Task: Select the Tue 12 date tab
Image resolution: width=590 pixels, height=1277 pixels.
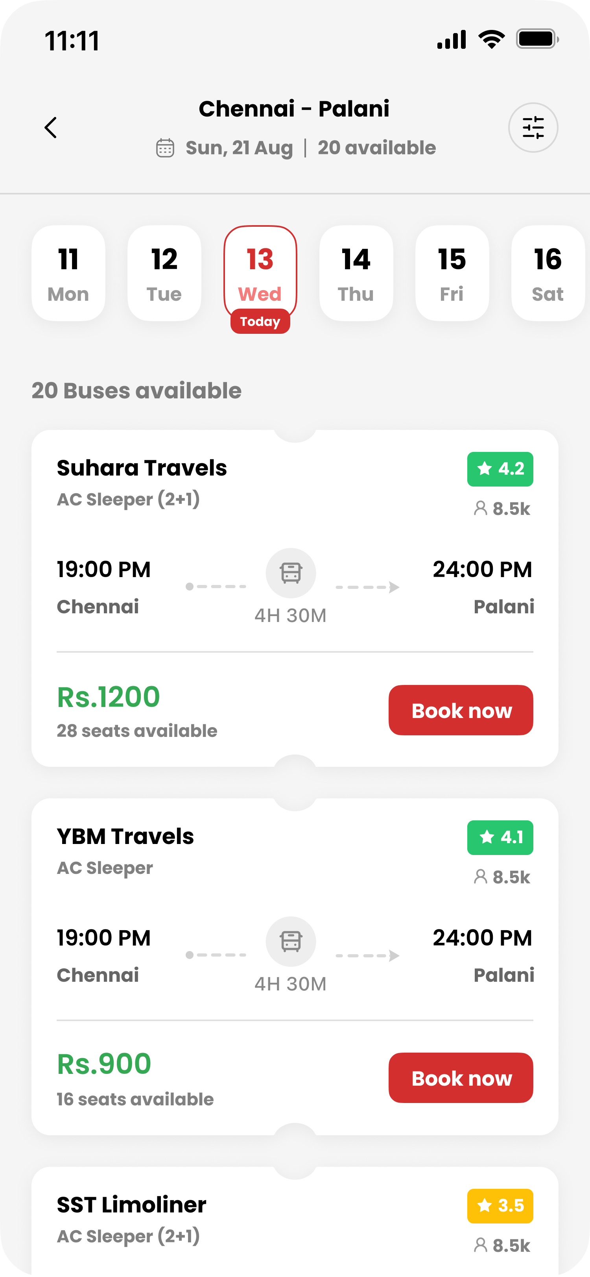Action: [164, 273]
